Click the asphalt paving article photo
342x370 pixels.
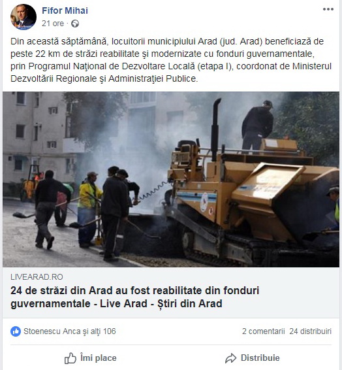pos(171,179)
